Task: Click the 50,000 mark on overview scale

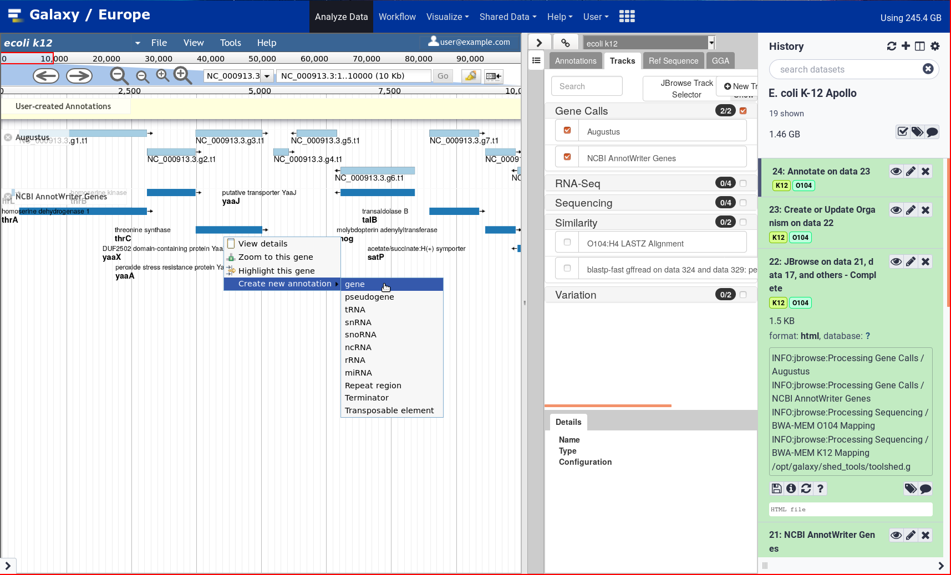Action: pos(262,59)
